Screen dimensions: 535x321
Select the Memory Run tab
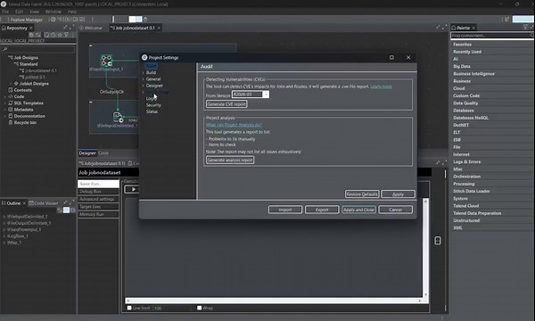click(x=98, y=215)
